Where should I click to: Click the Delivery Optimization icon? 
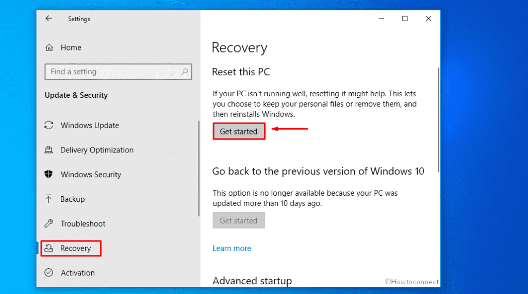point(49,150)
